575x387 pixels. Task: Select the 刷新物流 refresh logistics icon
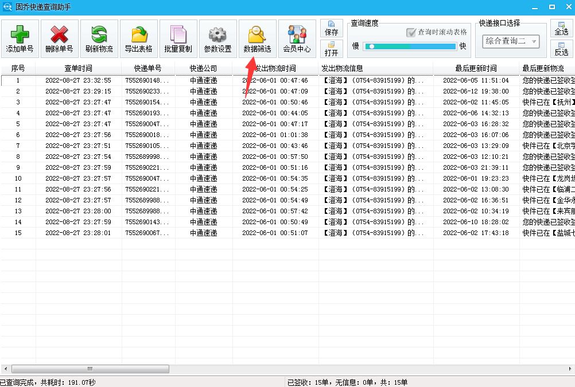pyautogui.click(x=99, y=38)
